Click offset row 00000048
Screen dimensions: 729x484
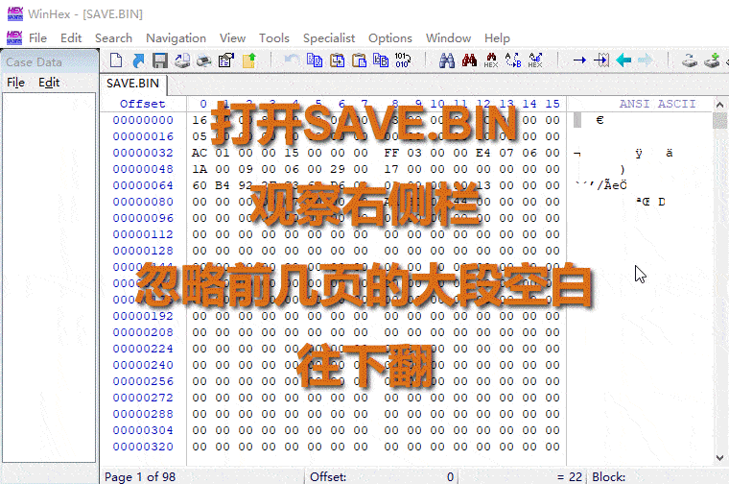click(143, 169)
